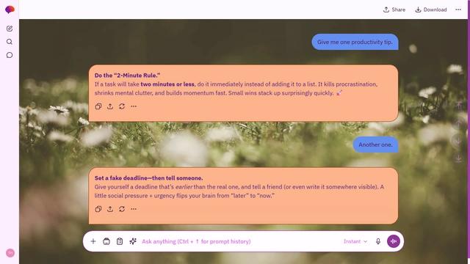Jump to conversation bottom using the faint arrow
The width and height of the screenshot is (470, 264).
click(458, 158)
